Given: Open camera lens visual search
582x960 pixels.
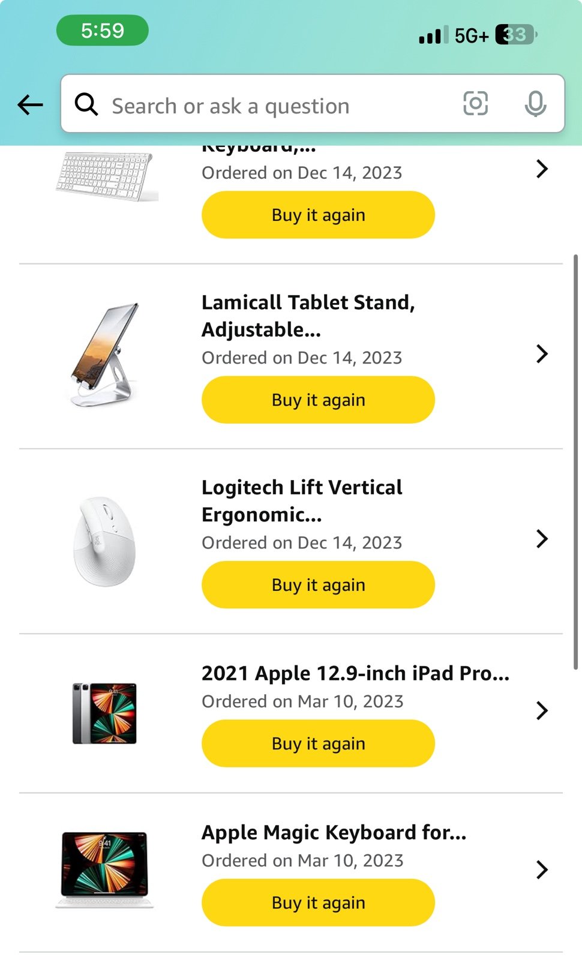Looking at the screenshot, I should (475, 104).
